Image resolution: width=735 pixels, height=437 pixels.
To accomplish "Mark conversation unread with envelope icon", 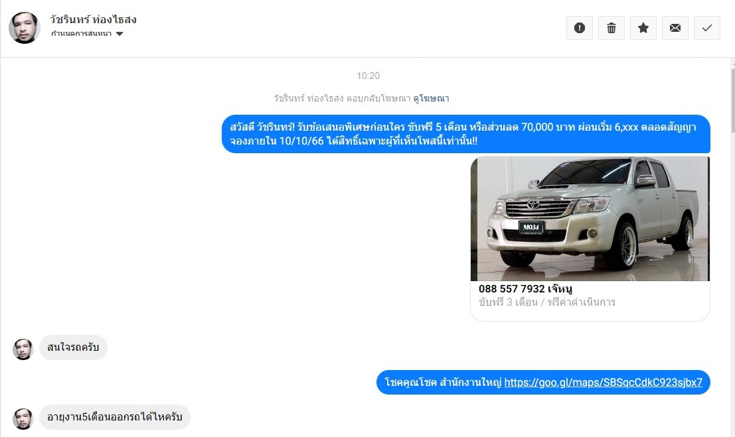I will pos(675,28).
